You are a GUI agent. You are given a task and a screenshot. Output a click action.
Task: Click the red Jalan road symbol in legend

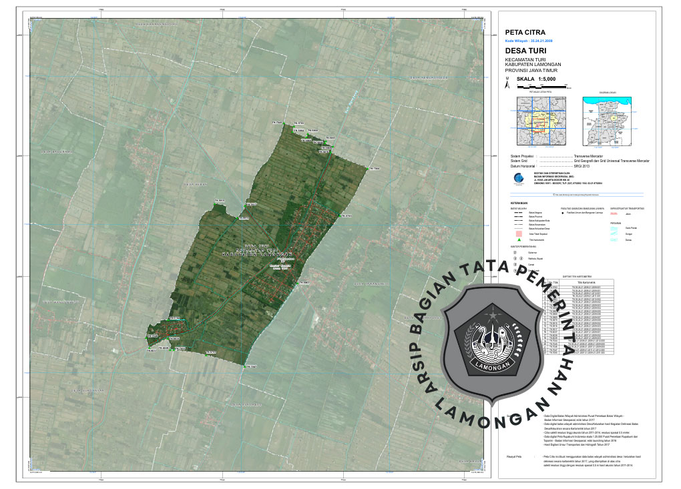tap(615, 213)
